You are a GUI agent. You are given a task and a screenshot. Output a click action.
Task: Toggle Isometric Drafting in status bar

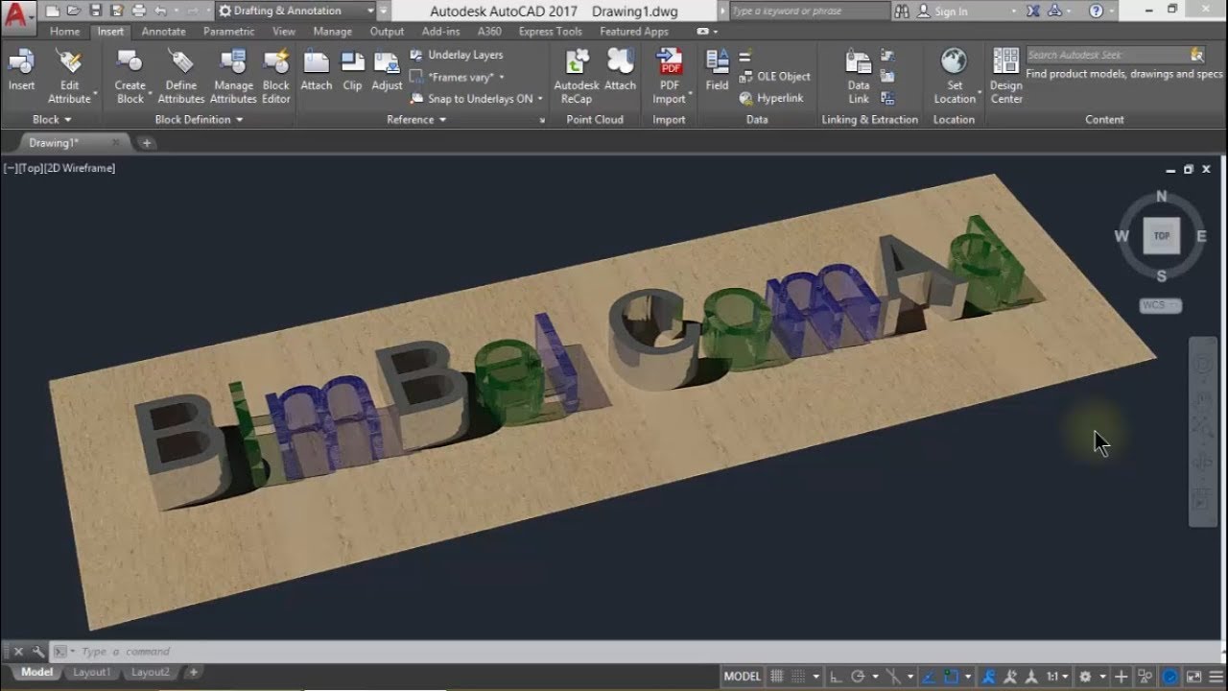(894, 677)
